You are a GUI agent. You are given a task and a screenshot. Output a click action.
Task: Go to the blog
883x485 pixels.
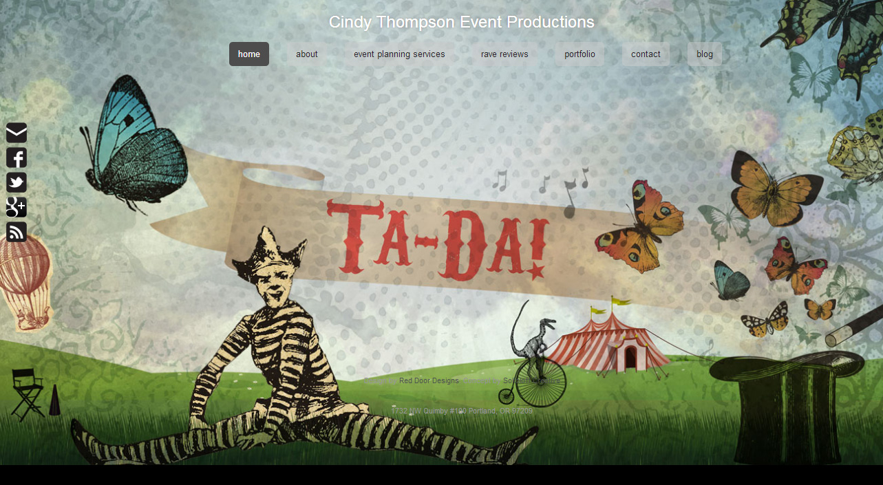tap(705, 54)
